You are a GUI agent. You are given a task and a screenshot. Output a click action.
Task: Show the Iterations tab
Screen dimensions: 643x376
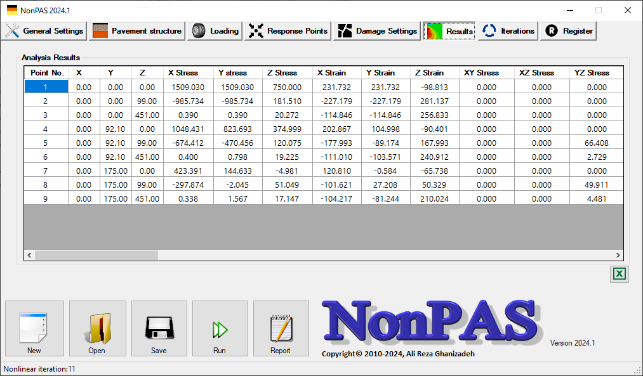click(x=508, y=30)
